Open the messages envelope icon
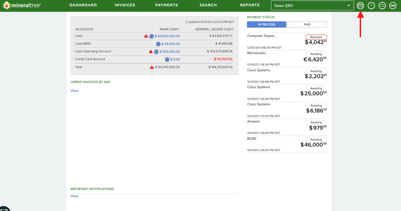Screen dimensions: 401x211 pyautogui.click(x=360, y=5)
